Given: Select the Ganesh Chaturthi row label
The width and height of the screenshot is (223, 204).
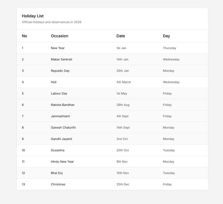Looking at the screenshot, I should coord(63,127).
